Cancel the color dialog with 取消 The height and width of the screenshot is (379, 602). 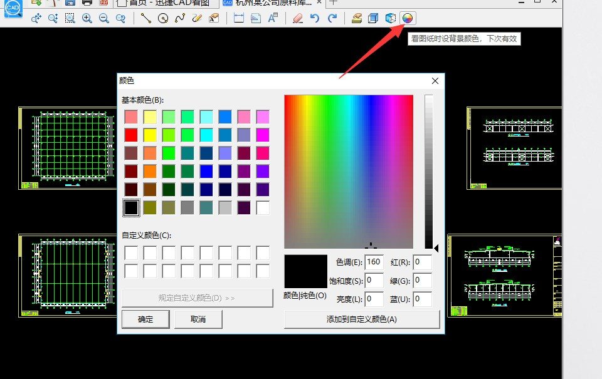click(x=198, y=319)
